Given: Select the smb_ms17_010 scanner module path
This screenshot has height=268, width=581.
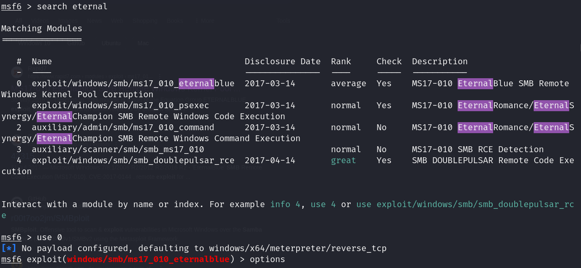Looking at the screenshot, I should tap(117, 149).
